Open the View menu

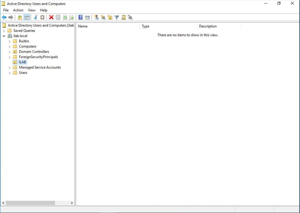[32, 10]
